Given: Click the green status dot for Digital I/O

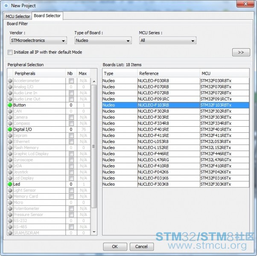Looking at the screenshot, I should pos(10,129).
